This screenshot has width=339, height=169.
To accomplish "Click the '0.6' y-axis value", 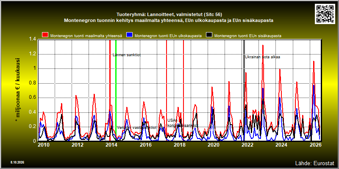I will (x=32, y=98).
